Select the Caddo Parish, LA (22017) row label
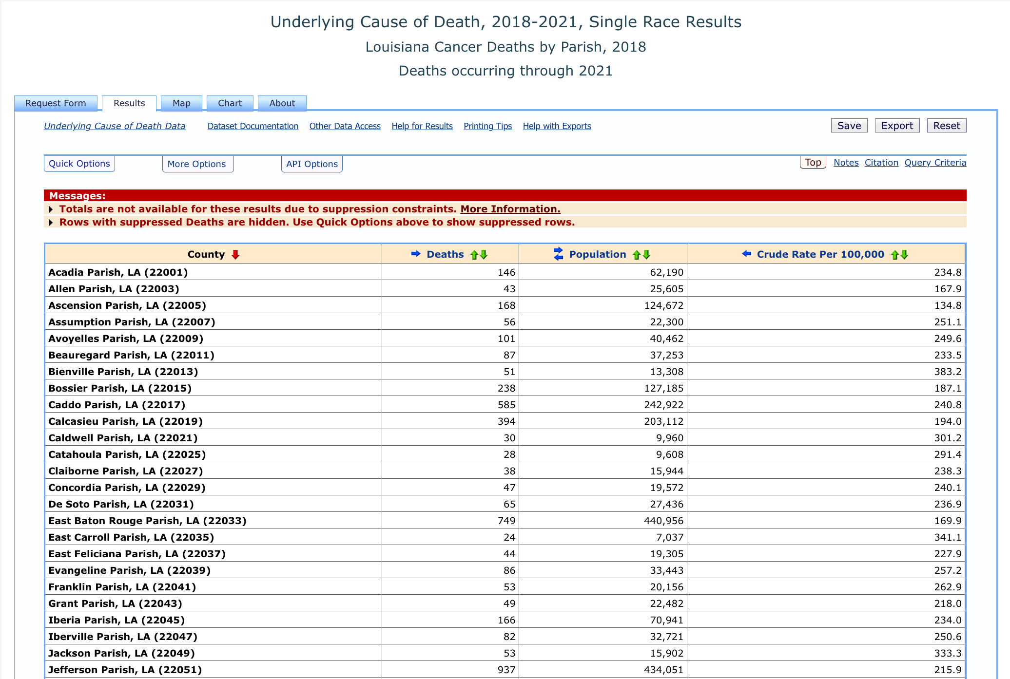 (x=117, y=405)
